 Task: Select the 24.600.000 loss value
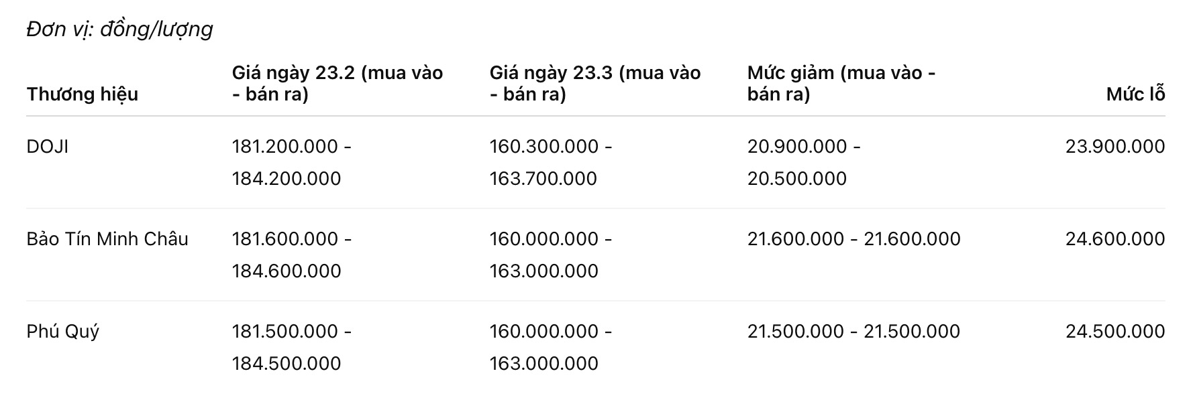[1114, 239]
